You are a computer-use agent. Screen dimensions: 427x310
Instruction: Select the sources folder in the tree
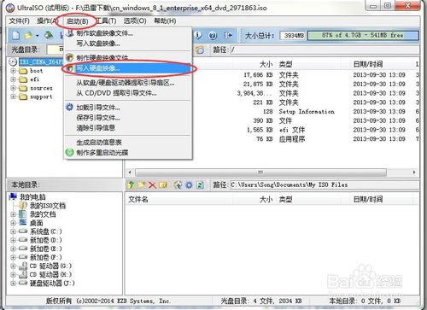pos(41,88)
